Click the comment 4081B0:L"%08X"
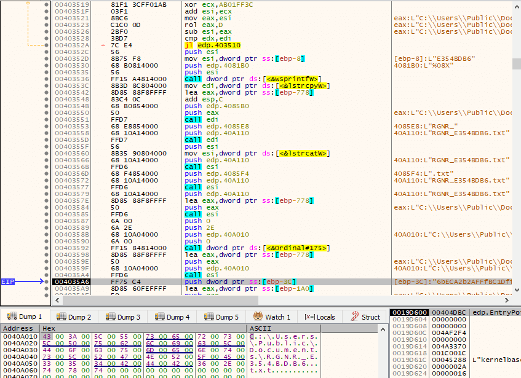The image size is (521, 378). [x=424, y=65]
